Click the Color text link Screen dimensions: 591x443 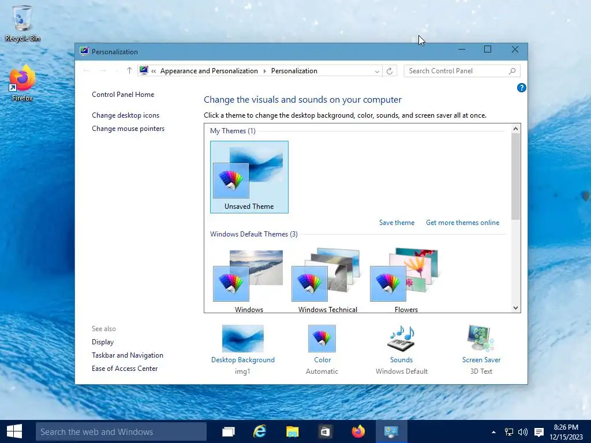click(322, 360)
